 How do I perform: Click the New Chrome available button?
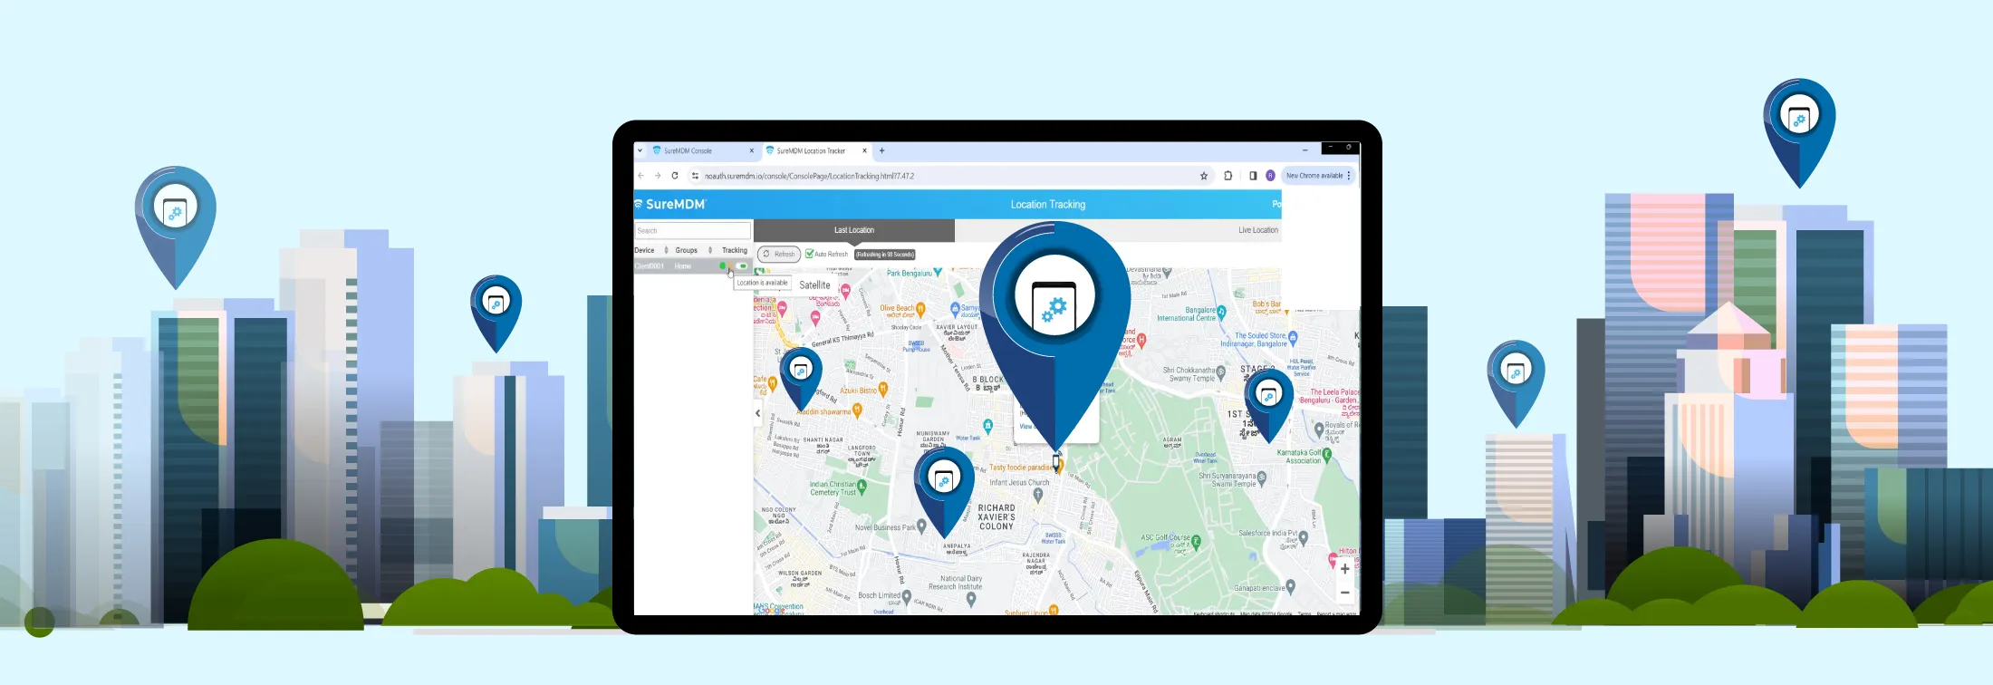(1318, 176)
